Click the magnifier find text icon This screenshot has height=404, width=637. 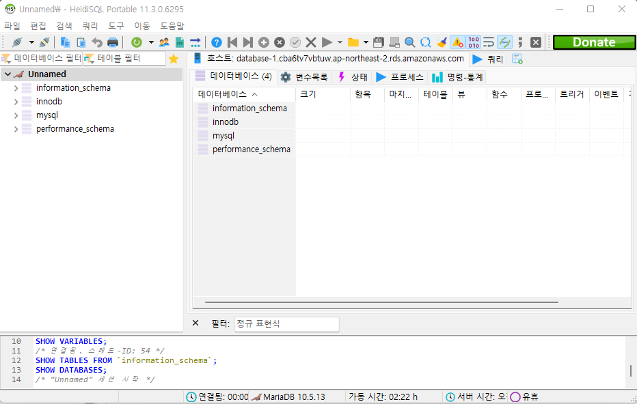pos(410,42)
